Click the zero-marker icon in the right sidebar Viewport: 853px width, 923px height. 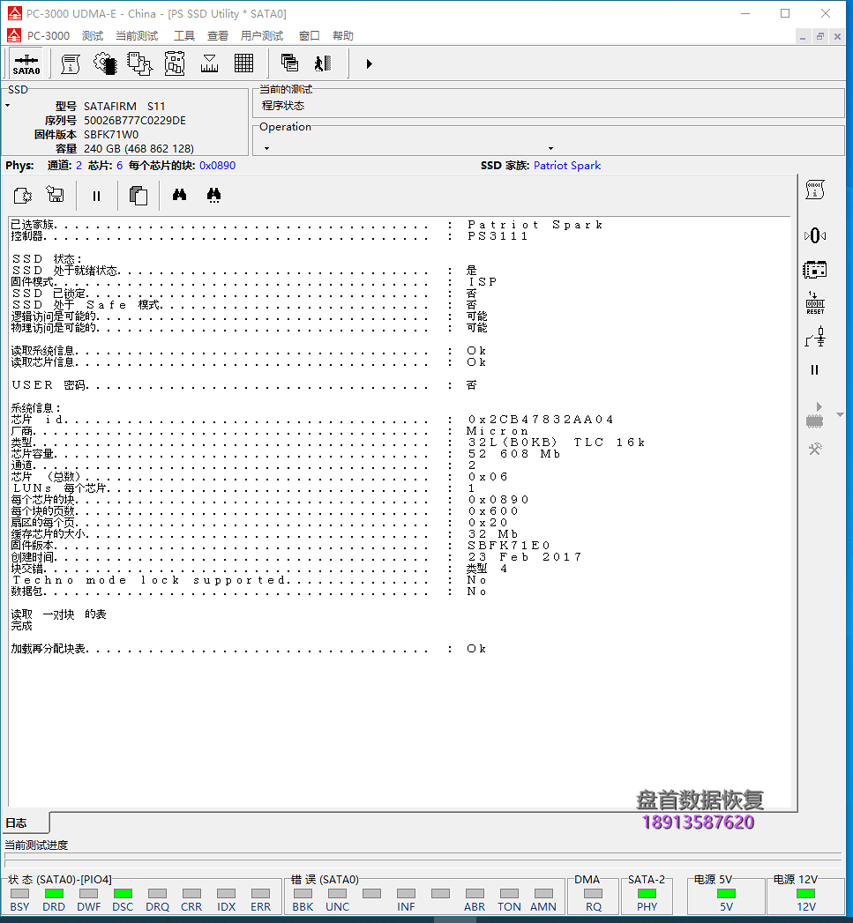815,235
